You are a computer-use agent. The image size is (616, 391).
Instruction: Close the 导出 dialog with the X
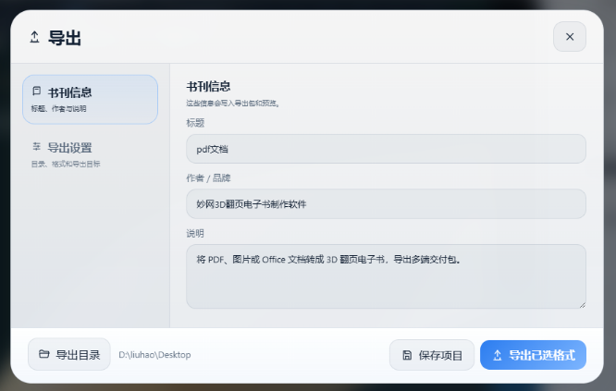pos(570,36)
